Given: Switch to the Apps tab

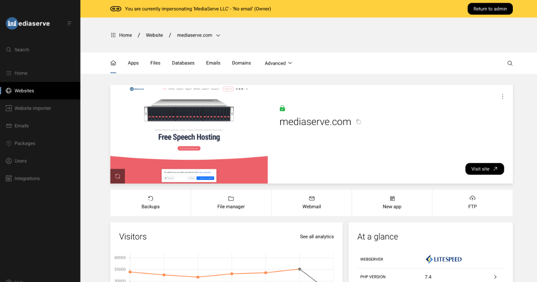Looking at the screenshot, I should click(133, 63).
